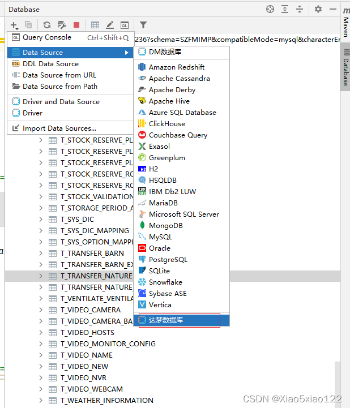Click the New (plus) toolbar icon
The image size is (350, 408).
click(14, 25)
